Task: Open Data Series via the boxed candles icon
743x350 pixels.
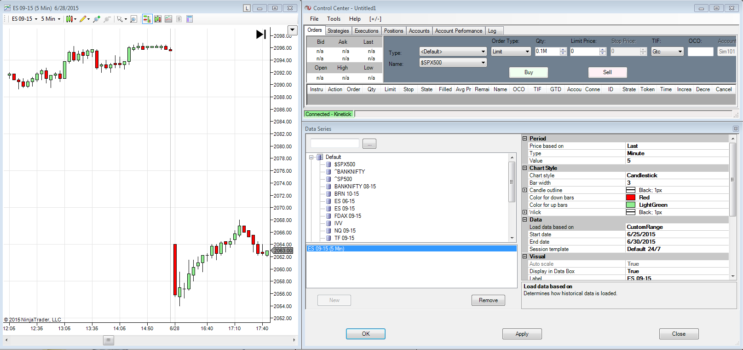Action: pyautogui.click(x=158, y=19)
